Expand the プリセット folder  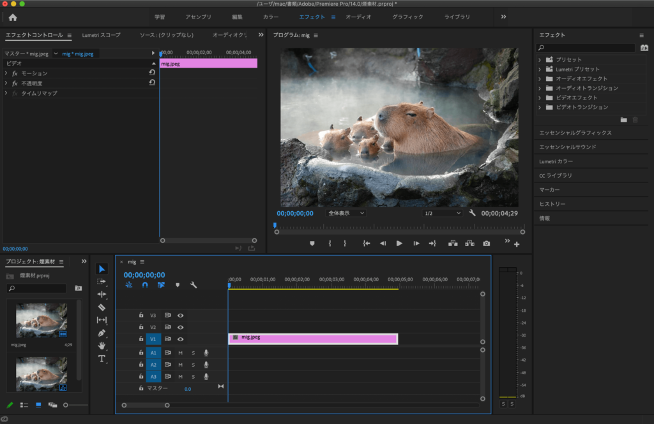click(540, 59)
